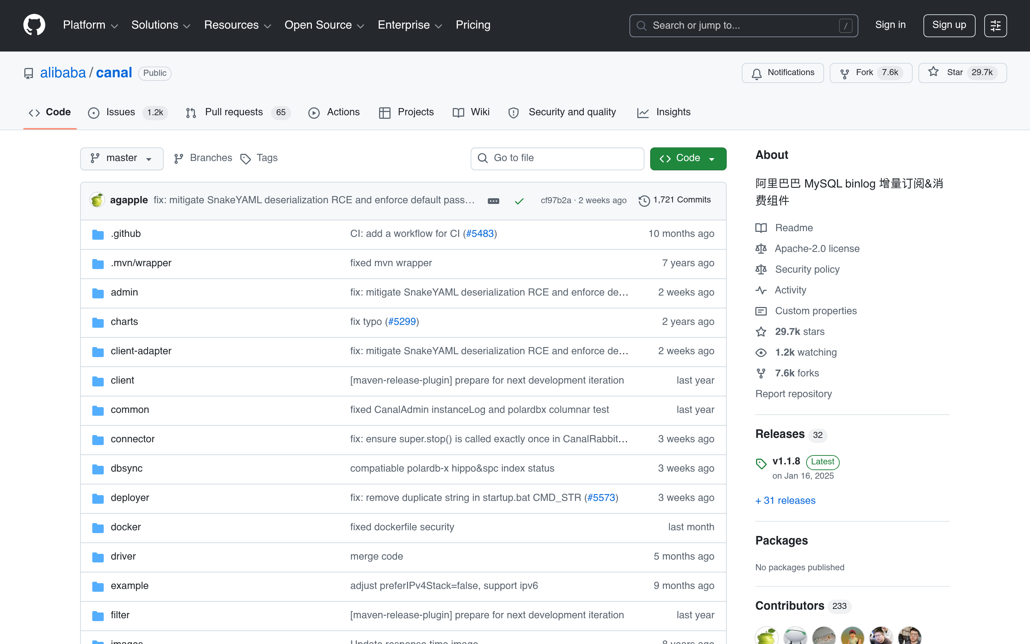Click the star icon next to 29.7k stars
Screen dimensions: 1030x644
(x=761, y=331)
